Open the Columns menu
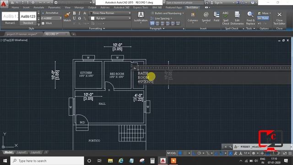This screenshot has height=165, width=293. [193, 17]
